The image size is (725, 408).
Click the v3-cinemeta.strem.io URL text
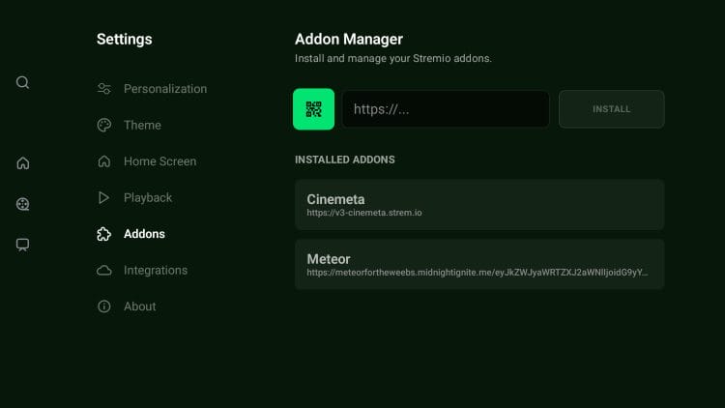[x=364, y=213]
